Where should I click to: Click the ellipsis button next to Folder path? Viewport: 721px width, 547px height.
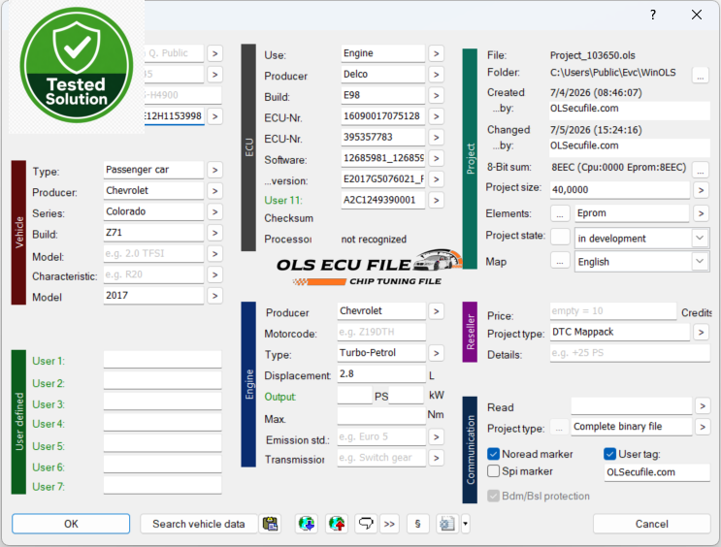point(701,75)
